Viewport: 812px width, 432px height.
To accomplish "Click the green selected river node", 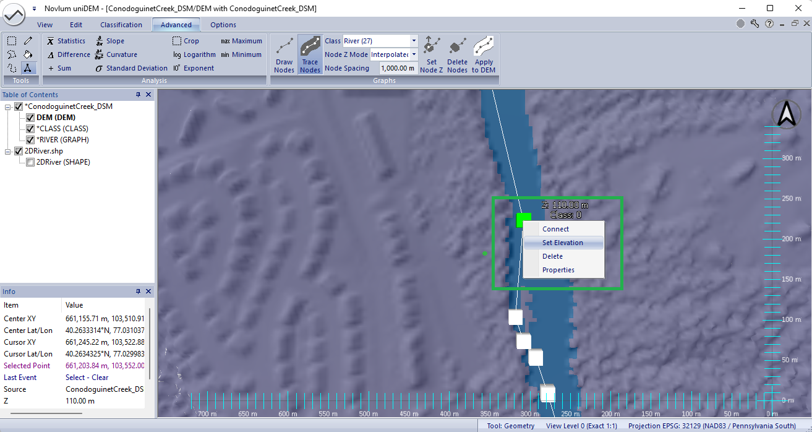I will tap(523, 220).
